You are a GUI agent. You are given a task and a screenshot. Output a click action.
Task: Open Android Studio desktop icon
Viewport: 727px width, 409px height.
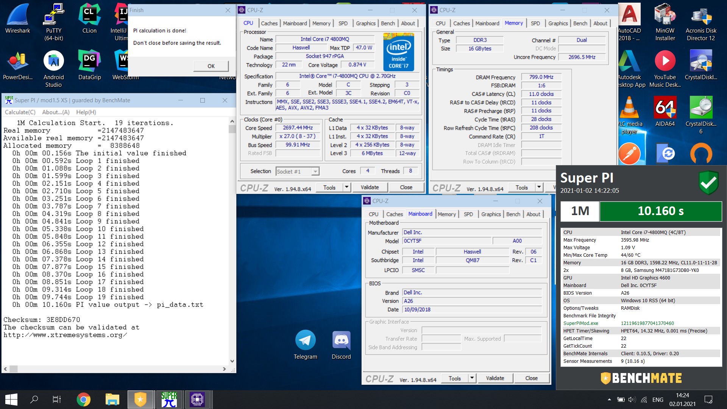pyautogui.click(x=53, y=69)
